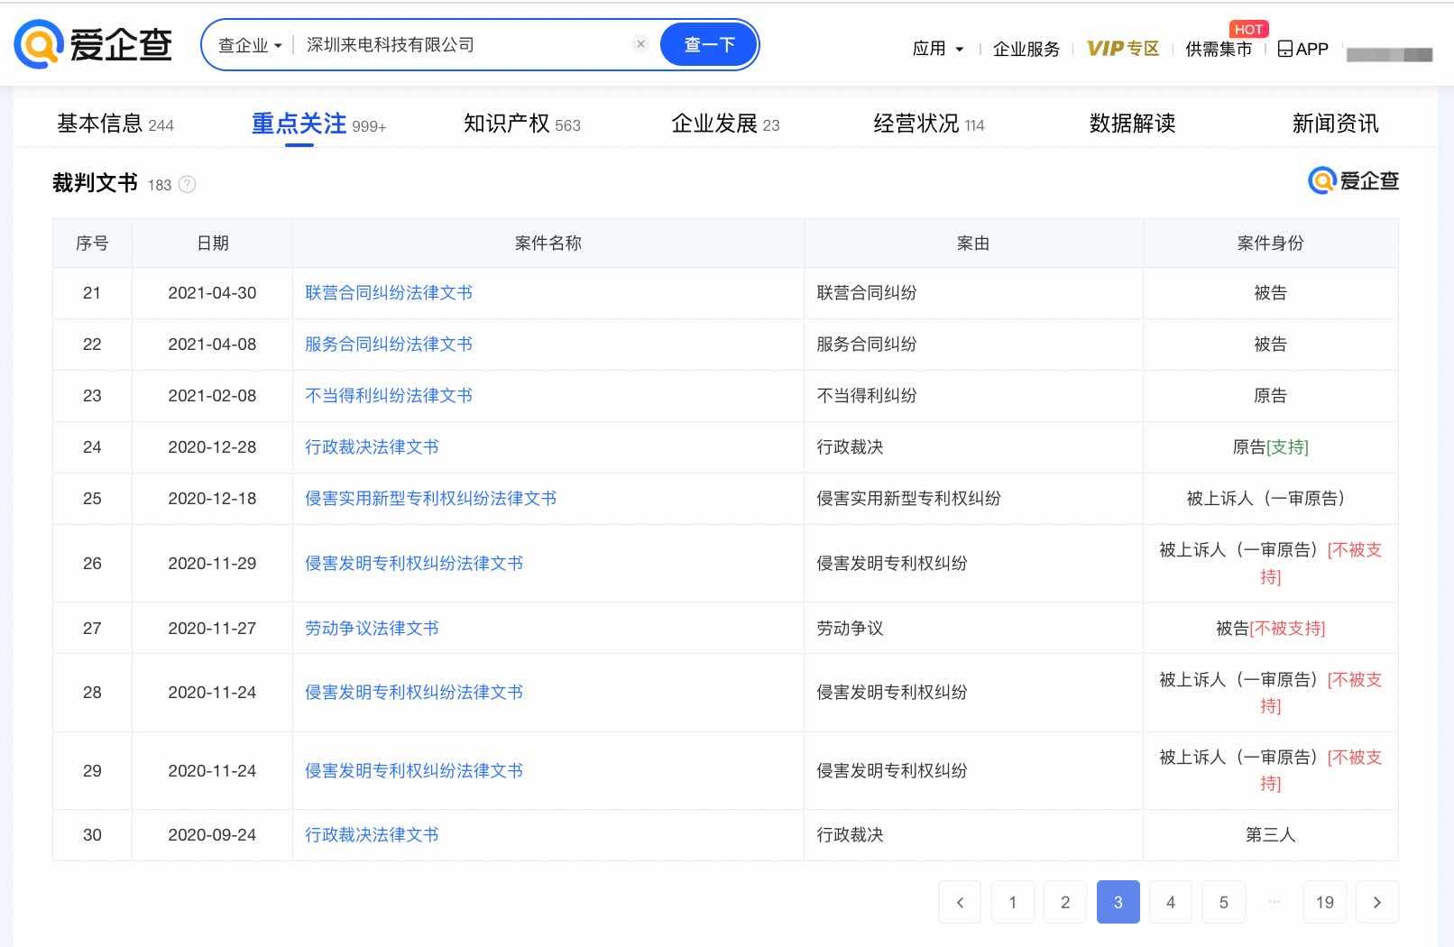This screenshot has height=947, width=1454.
Task: Switch to the 基本信息 tab
Action: 115,124
